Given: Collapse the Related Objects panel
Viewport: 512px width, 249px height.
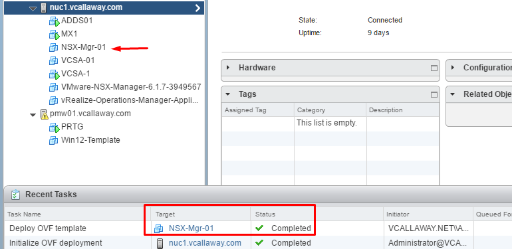Looking at the screenshot, I should click(453, 94).
